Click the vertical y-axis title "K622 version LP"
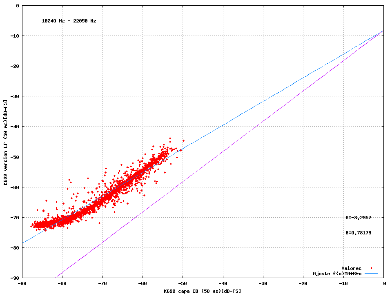Screen dimensions: 392x294 point(6,142)
